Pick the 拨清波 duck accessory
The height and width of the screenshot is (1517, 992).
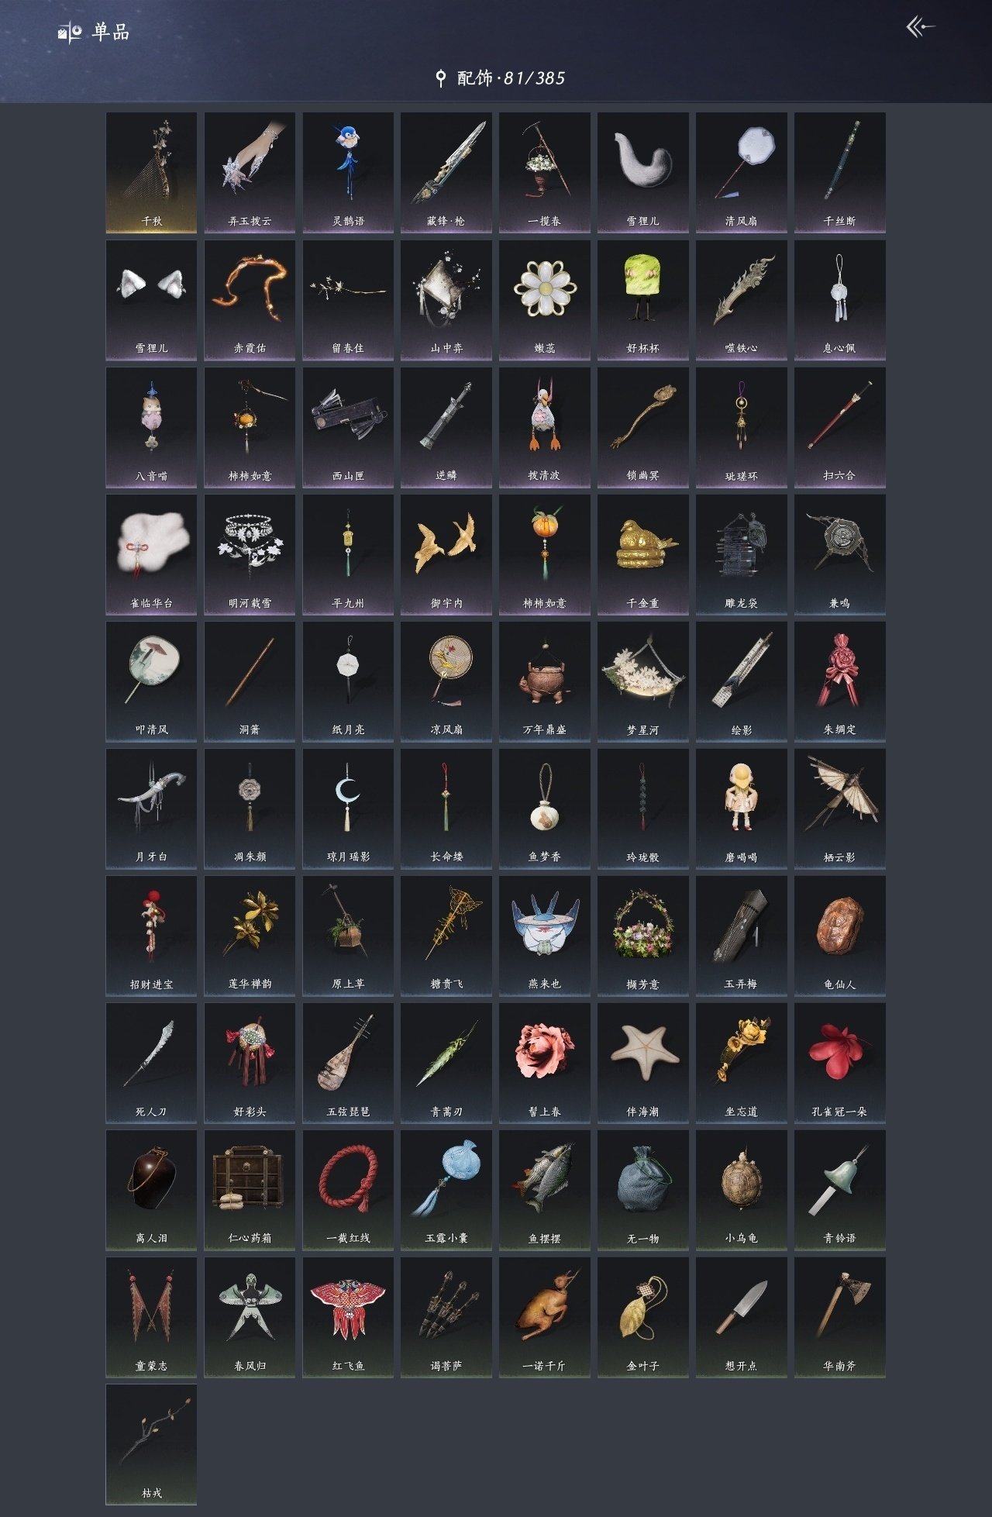[544, 427]
